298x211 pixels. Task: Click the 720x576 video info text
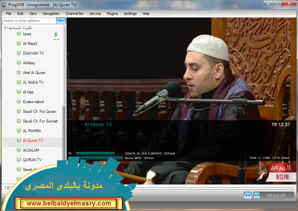150,153
